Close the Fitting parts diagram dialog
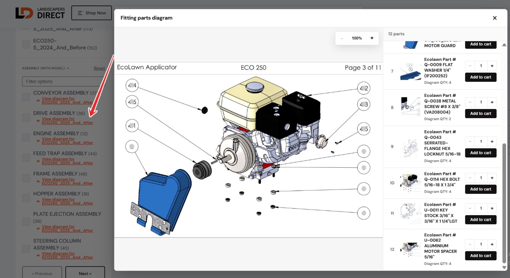510x278 pixels. coord(494,18)
